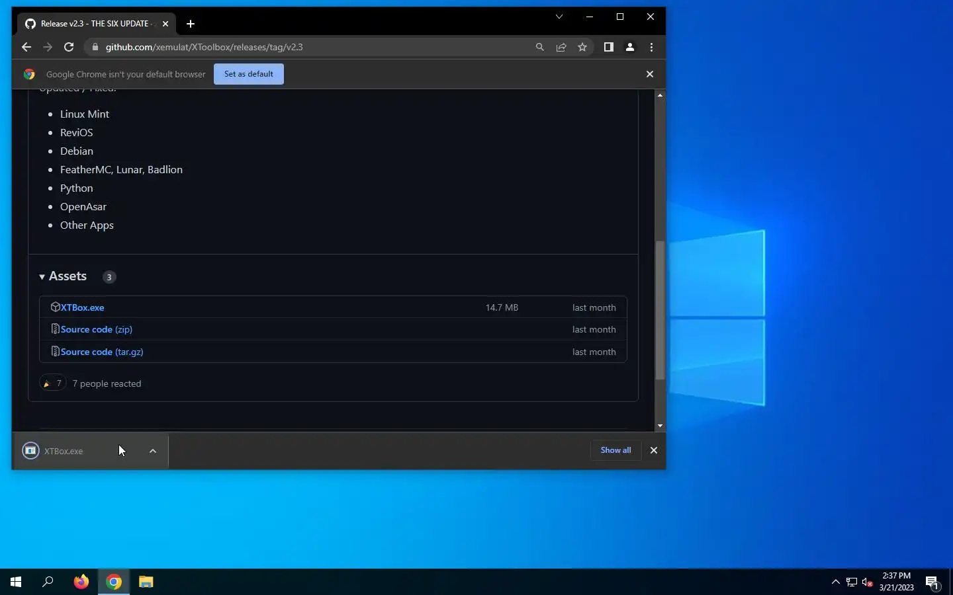The height and width of the screenshot is (595, 953).
Task: Launch Firefox from the taskbar
Action: coord(81,582)
